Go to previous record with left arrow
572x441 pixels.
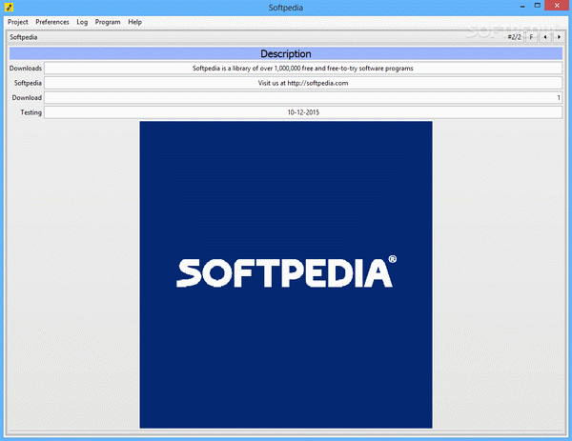pos(545,37)
